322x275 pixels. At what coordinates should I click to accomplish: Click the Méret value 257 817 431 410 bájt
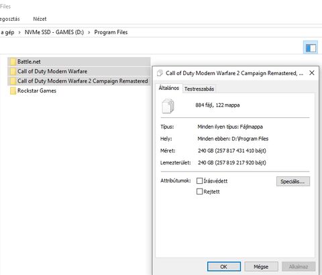(x=232, y=151)
